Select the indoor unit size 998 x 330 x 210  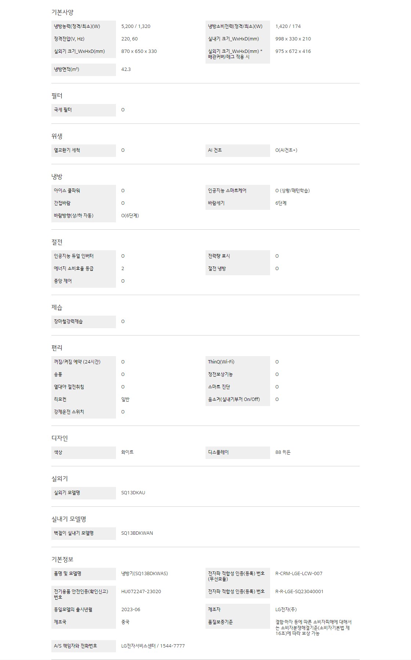click(293, 39)
